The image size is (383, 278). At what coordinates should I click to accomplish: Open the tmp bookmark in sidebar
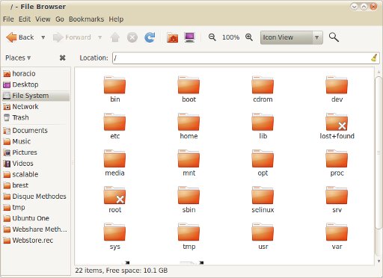click(x=36, y=207)
